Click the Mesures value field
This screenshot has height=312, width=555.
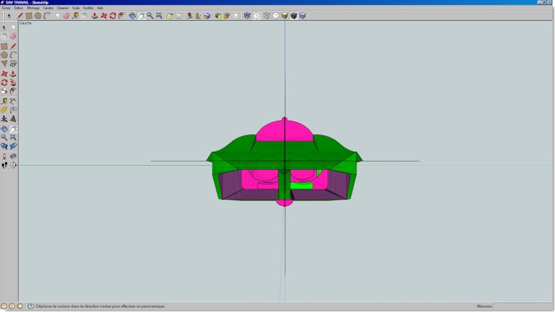(523, 306)
